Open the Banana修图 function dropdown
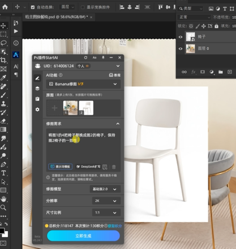 (x=83, y=84)
